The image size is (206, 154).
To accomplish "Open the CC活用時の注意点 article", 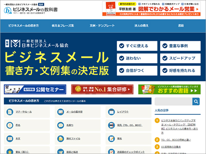I will click(171, 147).
